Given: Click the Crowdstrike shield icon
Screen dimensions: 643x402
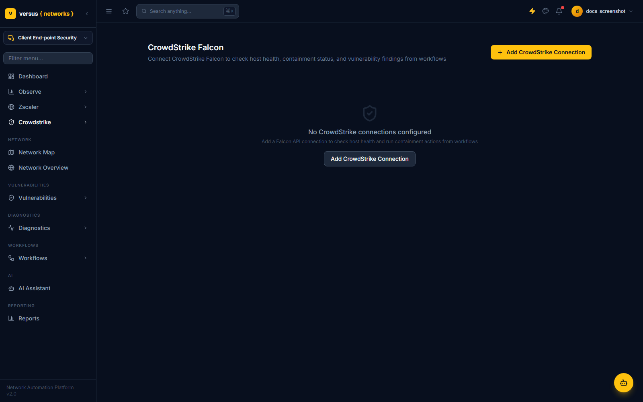Looking at the screenshot, I should click(x=11, y=122).
